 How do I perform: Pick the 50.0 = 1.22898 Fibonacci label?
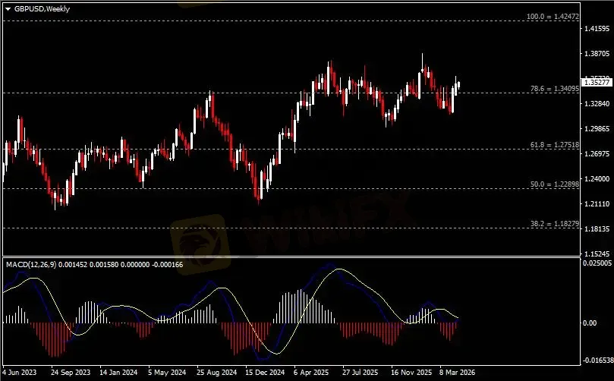pyautogui.click(x=555, y=184)
